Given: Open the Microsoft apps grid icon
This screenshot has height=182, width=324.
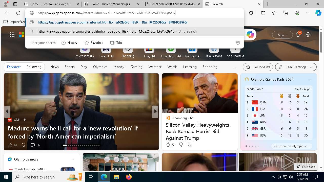Looking at the screenshot, I should (12, 35).
